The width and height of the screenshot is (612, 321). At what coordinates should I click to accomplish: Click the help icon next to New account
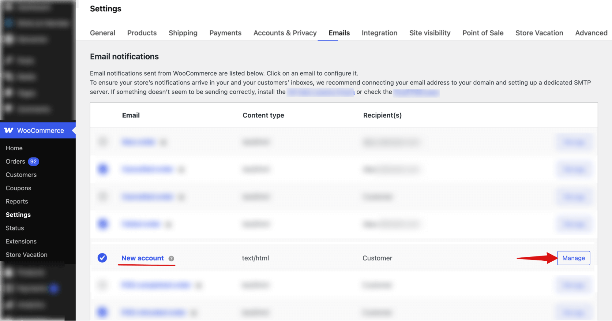point(171,258)
